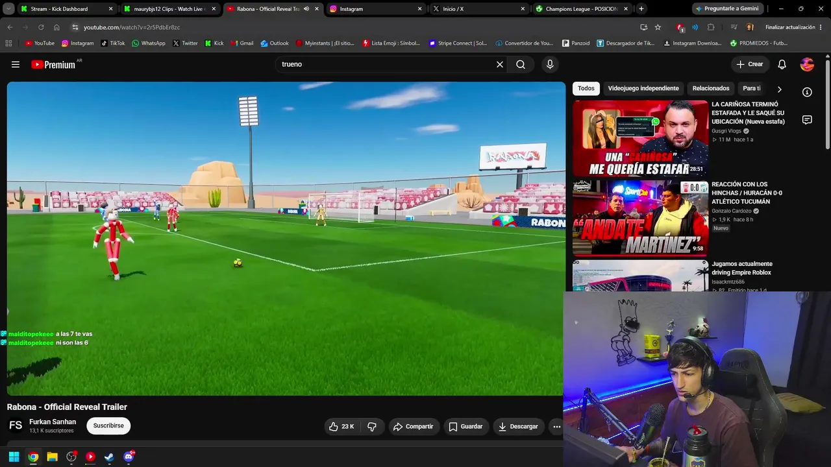The image size is (831, 467).
Task: Open the comments panel icon beside sidebar
Action: pyautogui.click(x=807, y=120)
